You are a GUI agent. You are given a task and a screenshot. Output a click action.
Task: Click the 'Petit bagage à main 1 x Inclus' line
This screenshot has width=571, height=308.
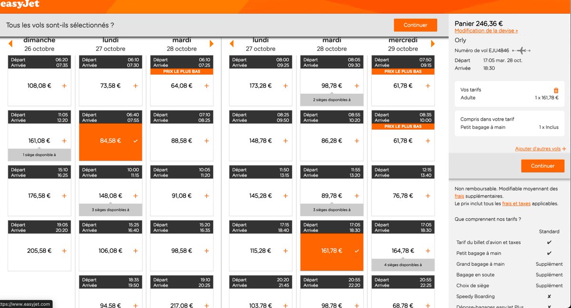[510, 127]
